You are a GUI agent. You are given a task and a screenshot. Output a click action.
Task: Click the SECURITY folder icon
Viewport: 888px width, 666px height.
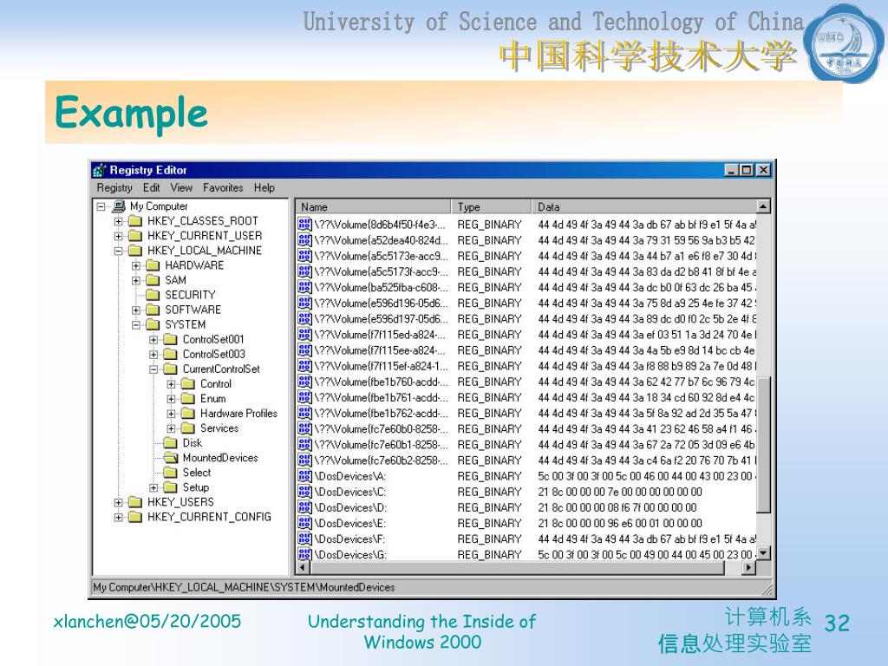point(153,295)
